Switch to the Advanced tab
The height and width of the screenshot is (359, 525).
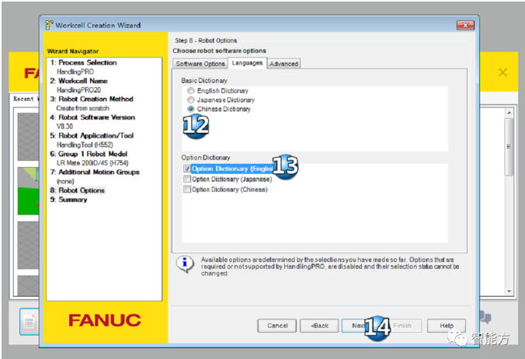click(x=283, y=64)
